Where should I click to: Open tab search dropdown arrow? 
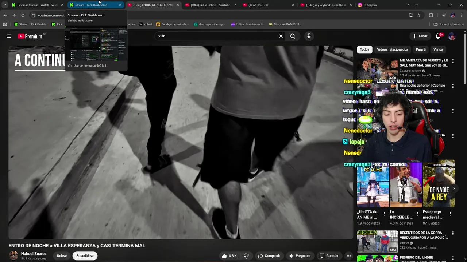pos(4,5)
